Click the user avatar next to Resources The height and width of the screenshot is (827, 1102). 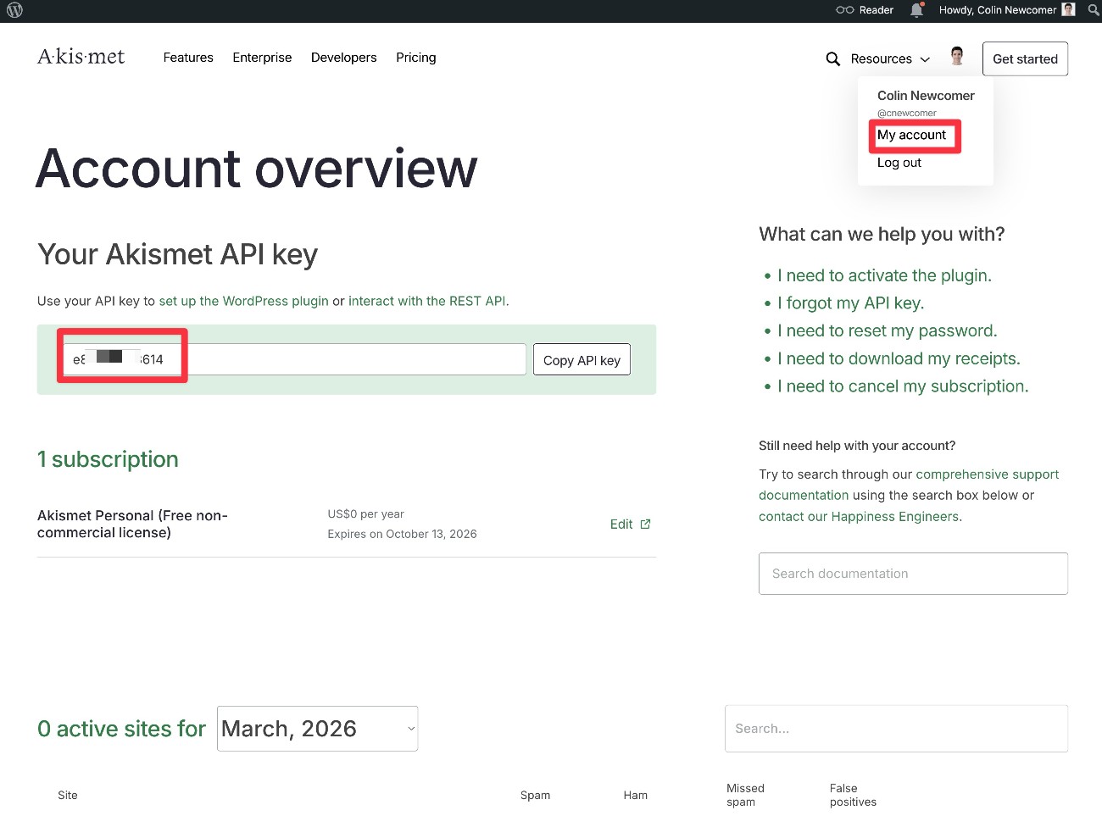tap(956, 55)
